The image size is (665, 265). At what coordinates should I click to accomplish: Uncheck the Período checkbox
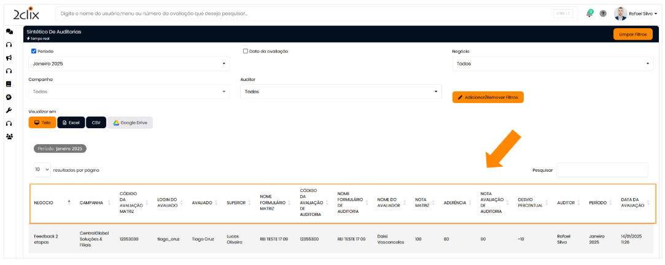pyautogui.click(x=34, y=52)
